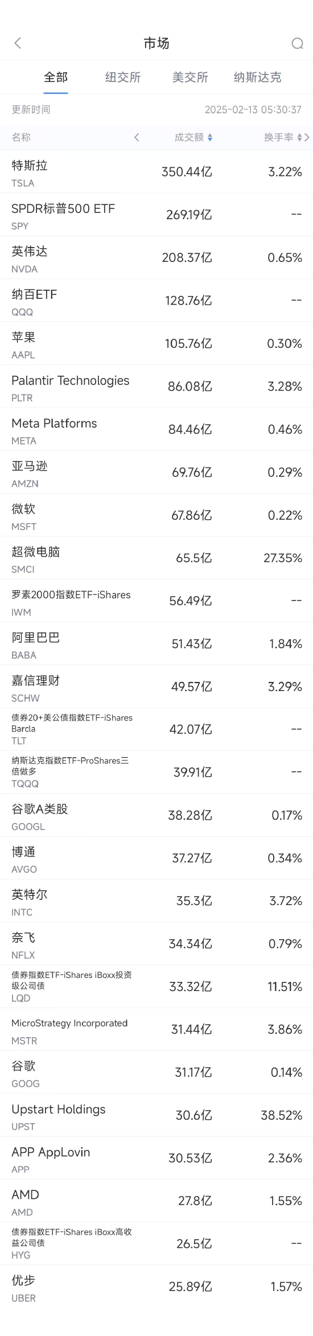Click the 更新时间 timestamp text
This screenshot has height=1336, width=313.
[x=253, y=110]
